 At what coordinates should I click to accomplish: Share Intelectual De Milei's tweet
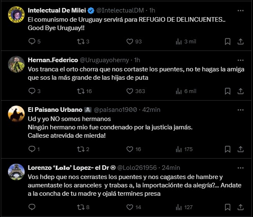click(240, 41)
